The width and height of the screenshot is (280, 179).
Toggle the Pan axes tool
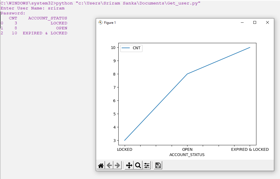pos(129,165)
